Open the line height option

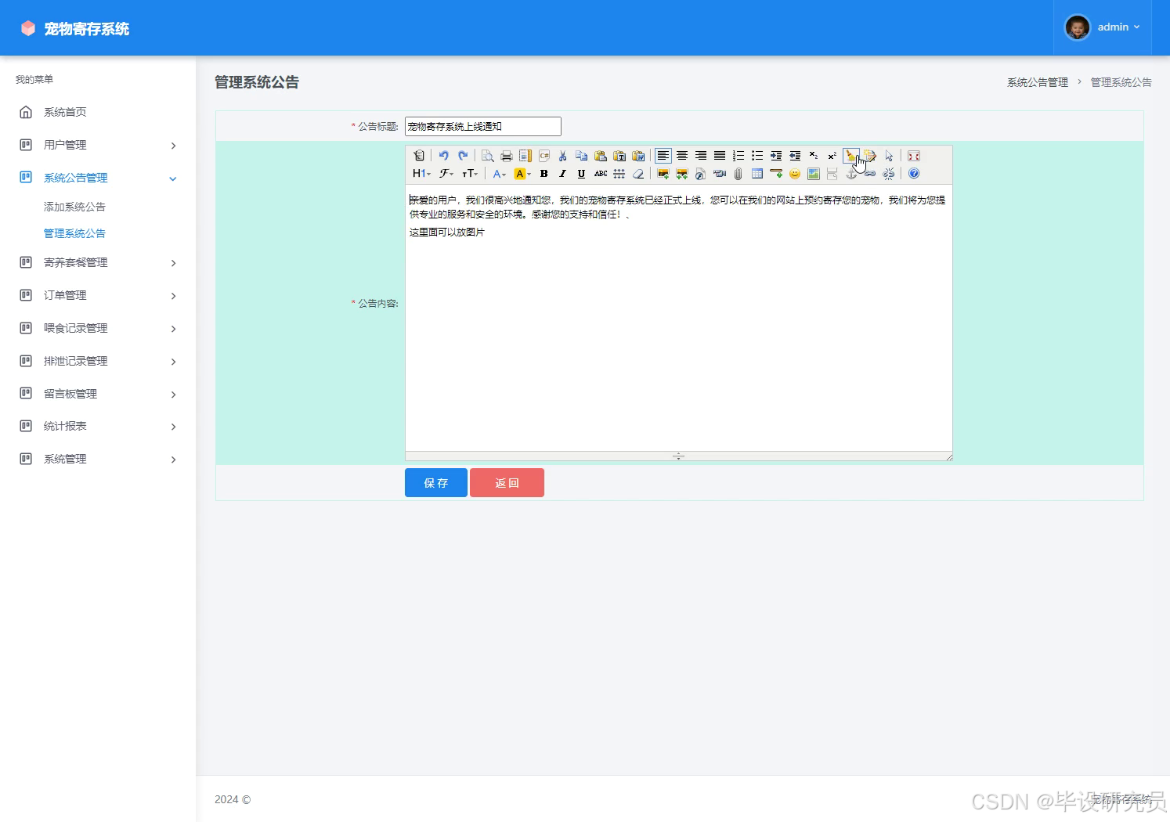(619, 174)
